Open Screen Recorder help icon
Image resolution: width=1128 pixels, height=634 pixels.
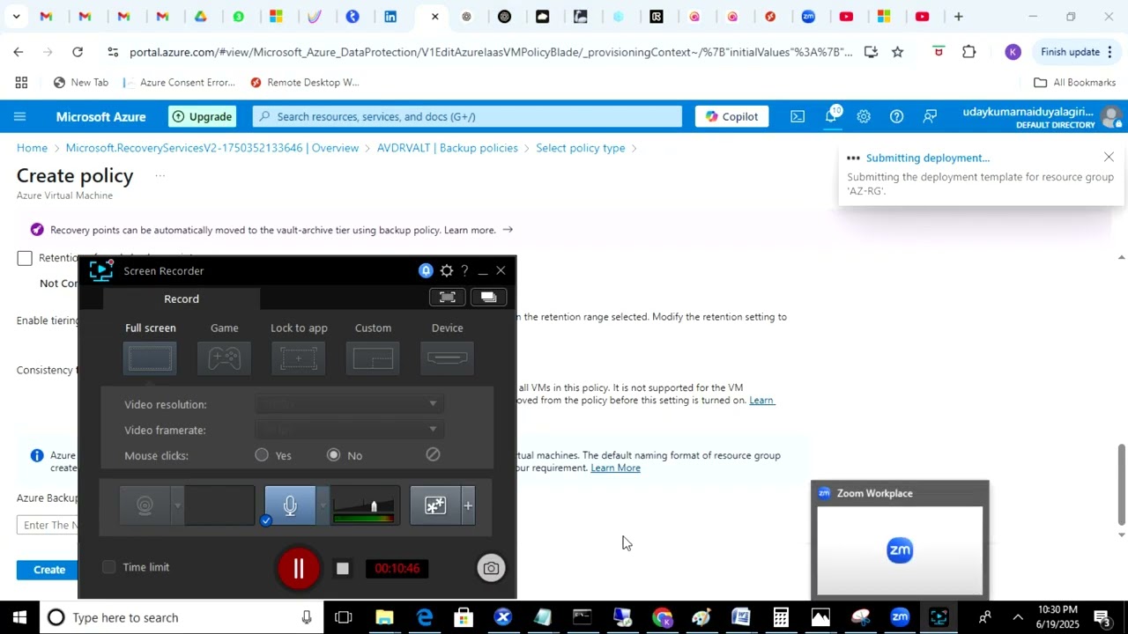[x=464, y=270]
